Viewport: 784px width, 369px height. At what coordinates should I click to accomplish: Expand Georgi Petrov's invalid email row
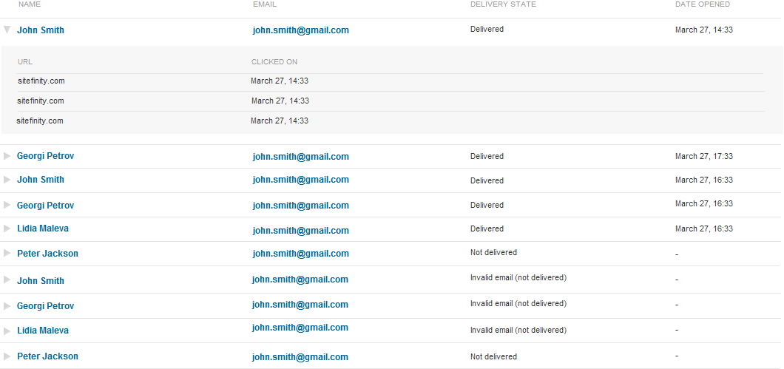7,305
